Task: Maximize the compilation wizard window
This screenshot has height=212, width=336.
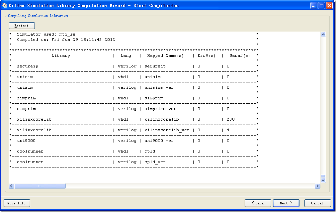Action: click(x=321, y=6)
